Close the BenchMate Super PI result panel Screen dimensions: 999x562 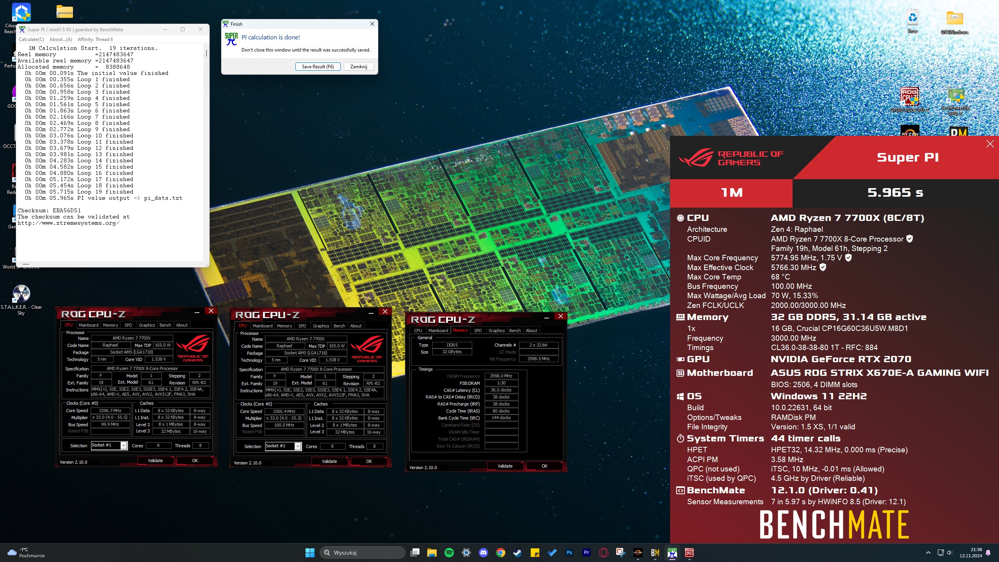click(x=990, y=144)
